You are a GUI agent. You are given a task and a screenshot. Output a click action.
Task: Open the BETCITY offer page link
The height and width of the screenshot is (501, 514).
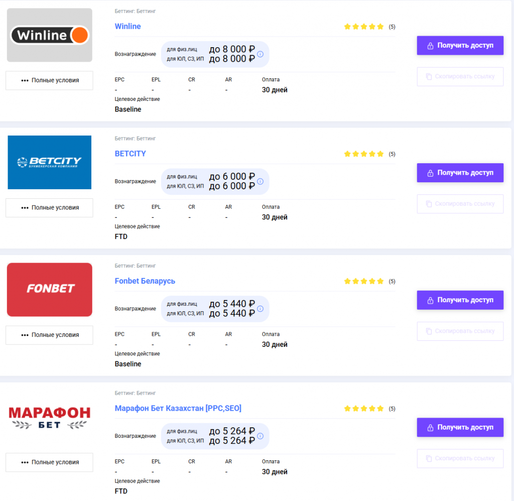pyautogui.click(x=131, y=154)
